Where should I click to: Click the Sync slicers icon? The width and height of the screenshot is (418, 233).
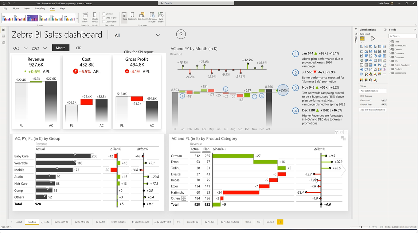click(x=161, y=17)
